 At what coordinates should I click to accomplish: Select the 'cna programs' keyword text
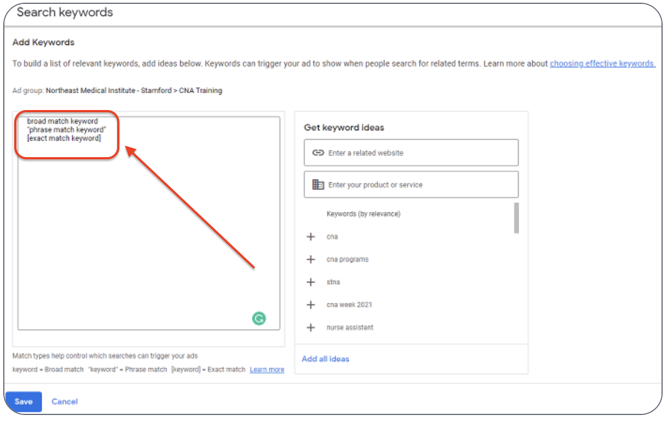(347, 259)
